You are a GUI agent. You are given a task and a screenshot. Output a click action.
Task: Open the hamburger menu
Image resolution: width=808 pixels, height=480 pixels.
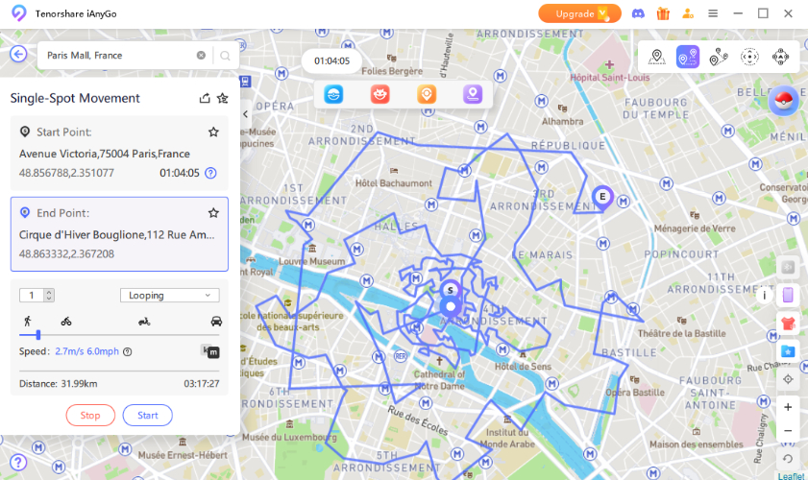point(713,13)
